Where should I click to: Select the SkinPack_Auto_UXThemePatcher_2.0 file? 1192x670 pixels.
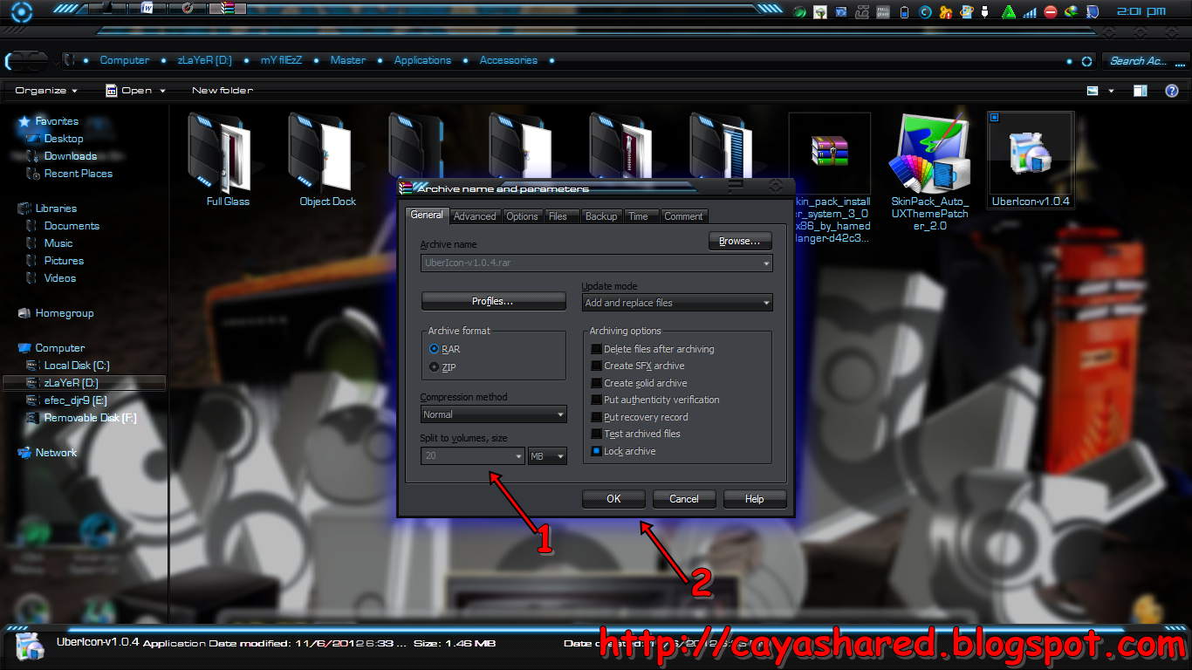(929, 172)
